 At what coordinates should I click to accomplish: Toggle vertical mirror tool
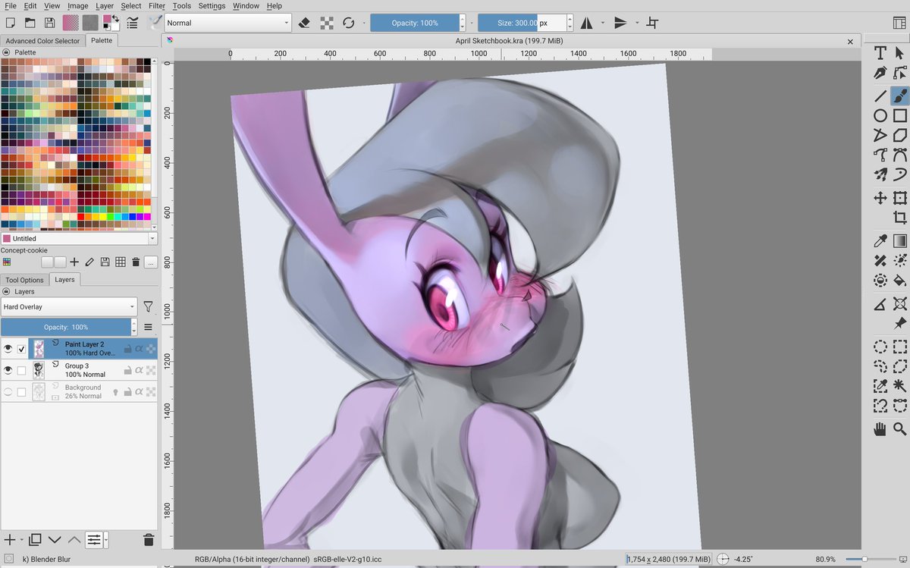(x=620, y=23)
